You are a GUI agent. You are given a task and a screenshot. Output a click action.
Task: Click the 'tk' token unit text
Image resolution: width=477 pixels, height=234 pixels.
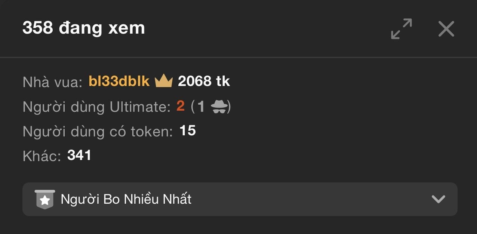point(223,81)
